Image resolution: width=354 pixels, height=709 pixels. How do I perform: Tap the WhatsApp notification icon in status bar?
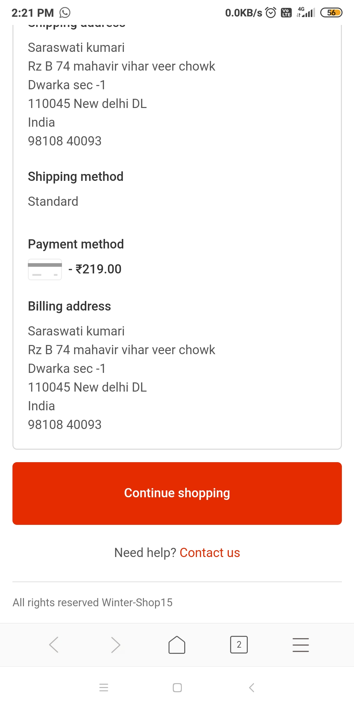point(65,13)
